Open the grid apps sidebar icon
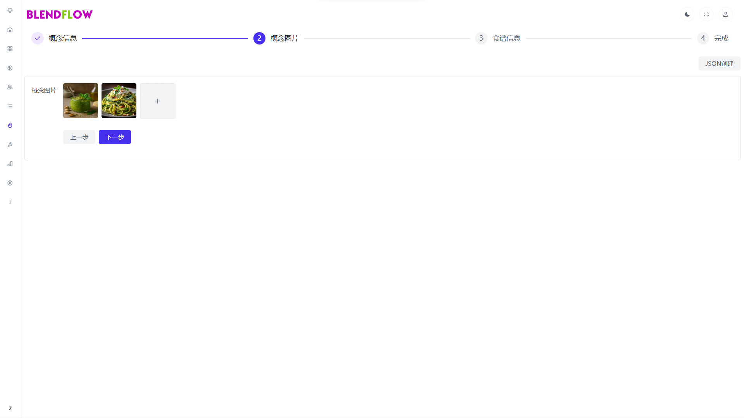Viewport: 744px width, 418px height. pyautogui.click(x=10, y=49)
